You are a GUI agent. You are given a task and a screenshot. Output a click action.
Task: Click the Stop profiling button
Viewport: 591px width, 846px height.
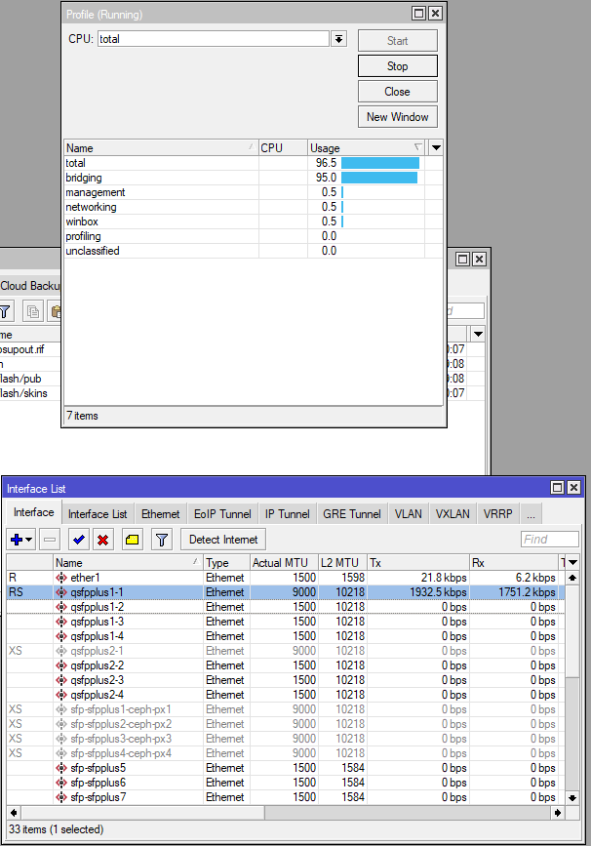[x=398, y=66]
